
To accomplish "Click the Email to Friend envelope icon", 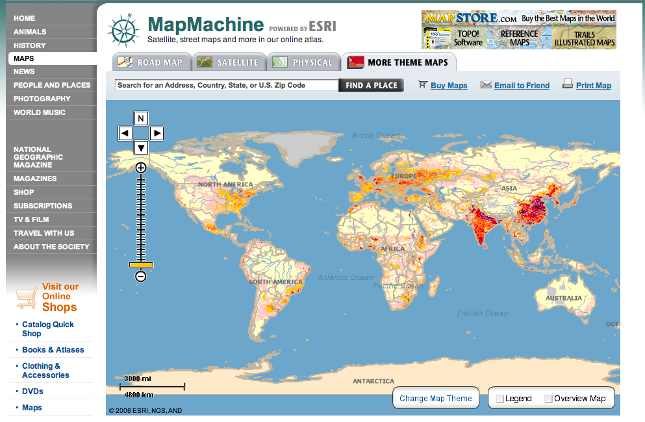I will click(x=487, y=84).
